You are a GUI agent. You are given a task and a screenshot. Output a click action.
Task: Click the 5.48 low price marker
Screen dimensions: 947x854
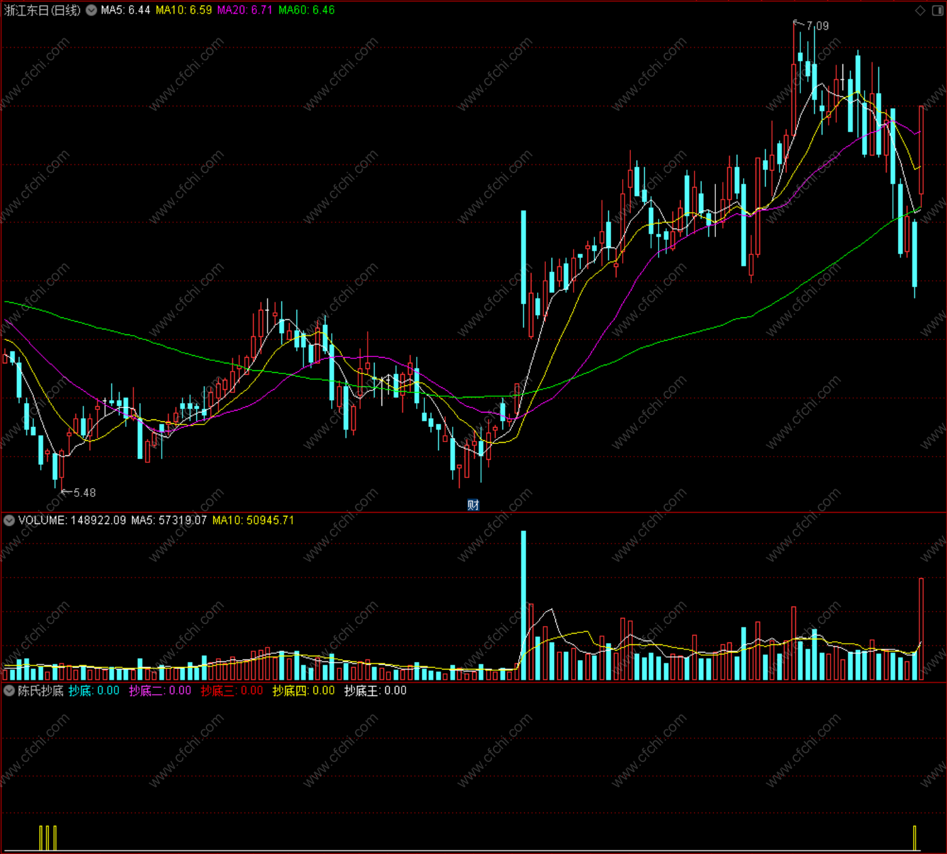[x=84, y=492]
